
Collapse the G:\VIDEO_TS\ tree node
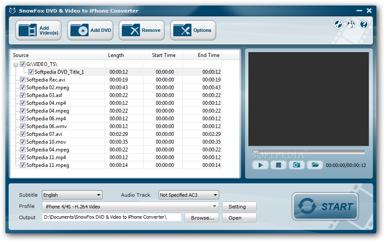(16, 65)
